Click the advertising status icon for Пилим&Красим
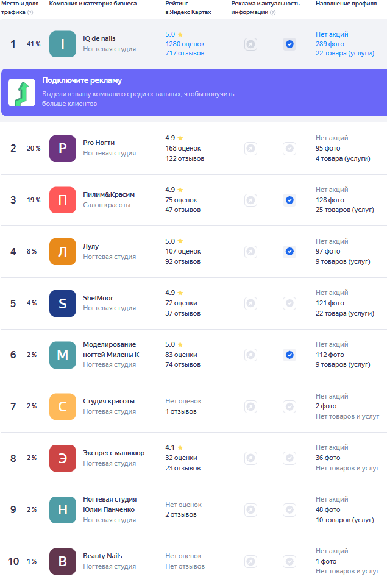Screen dimensions: 387x585 (250, 200)
